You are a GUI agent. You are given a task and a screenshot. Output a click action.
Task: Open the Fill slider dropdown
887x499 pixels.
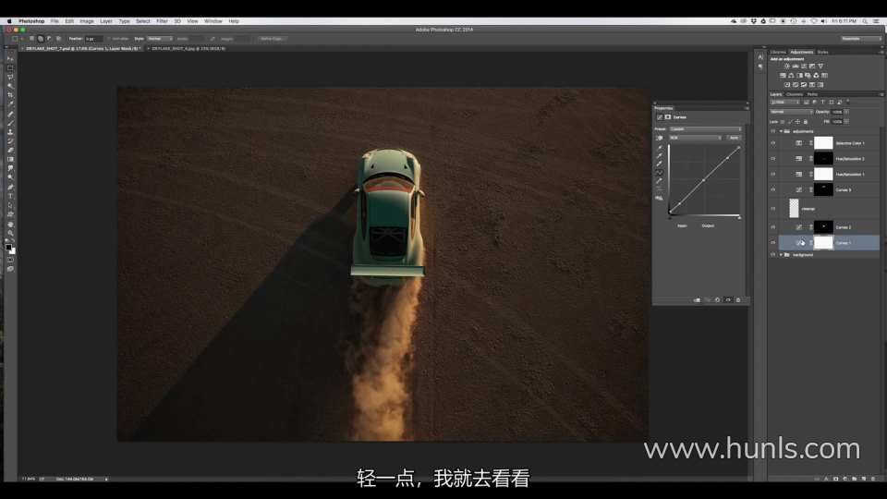click(846, 122)
